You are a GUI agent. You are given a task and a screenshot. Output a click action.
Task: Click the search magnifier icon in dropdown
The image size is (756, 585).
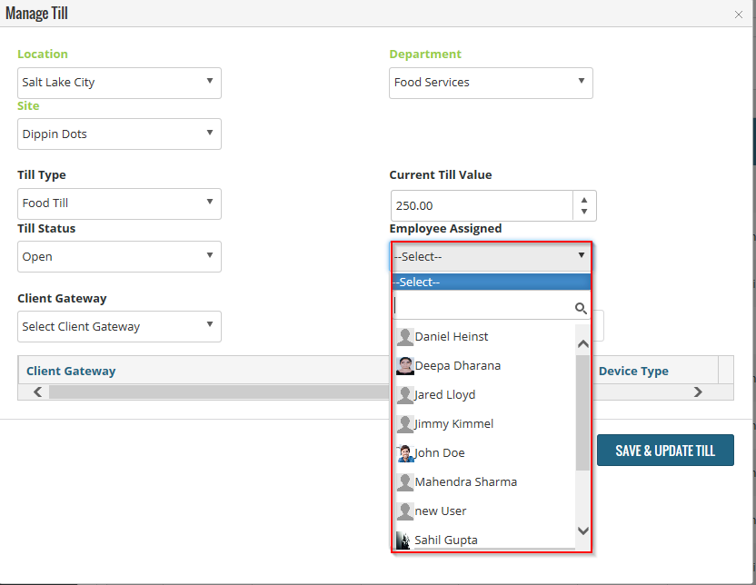pos(581,309)
